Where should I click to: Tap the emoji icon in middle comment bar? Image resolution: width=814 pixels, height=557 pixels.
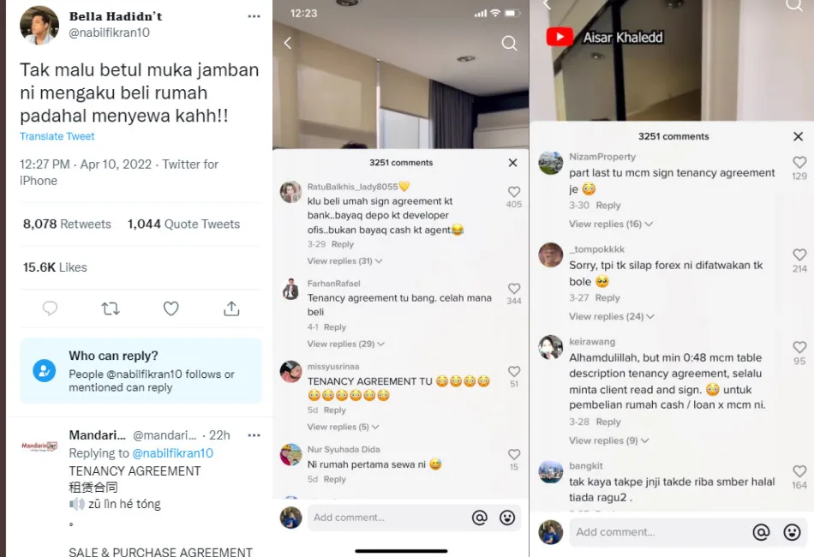tap(507, 518)
